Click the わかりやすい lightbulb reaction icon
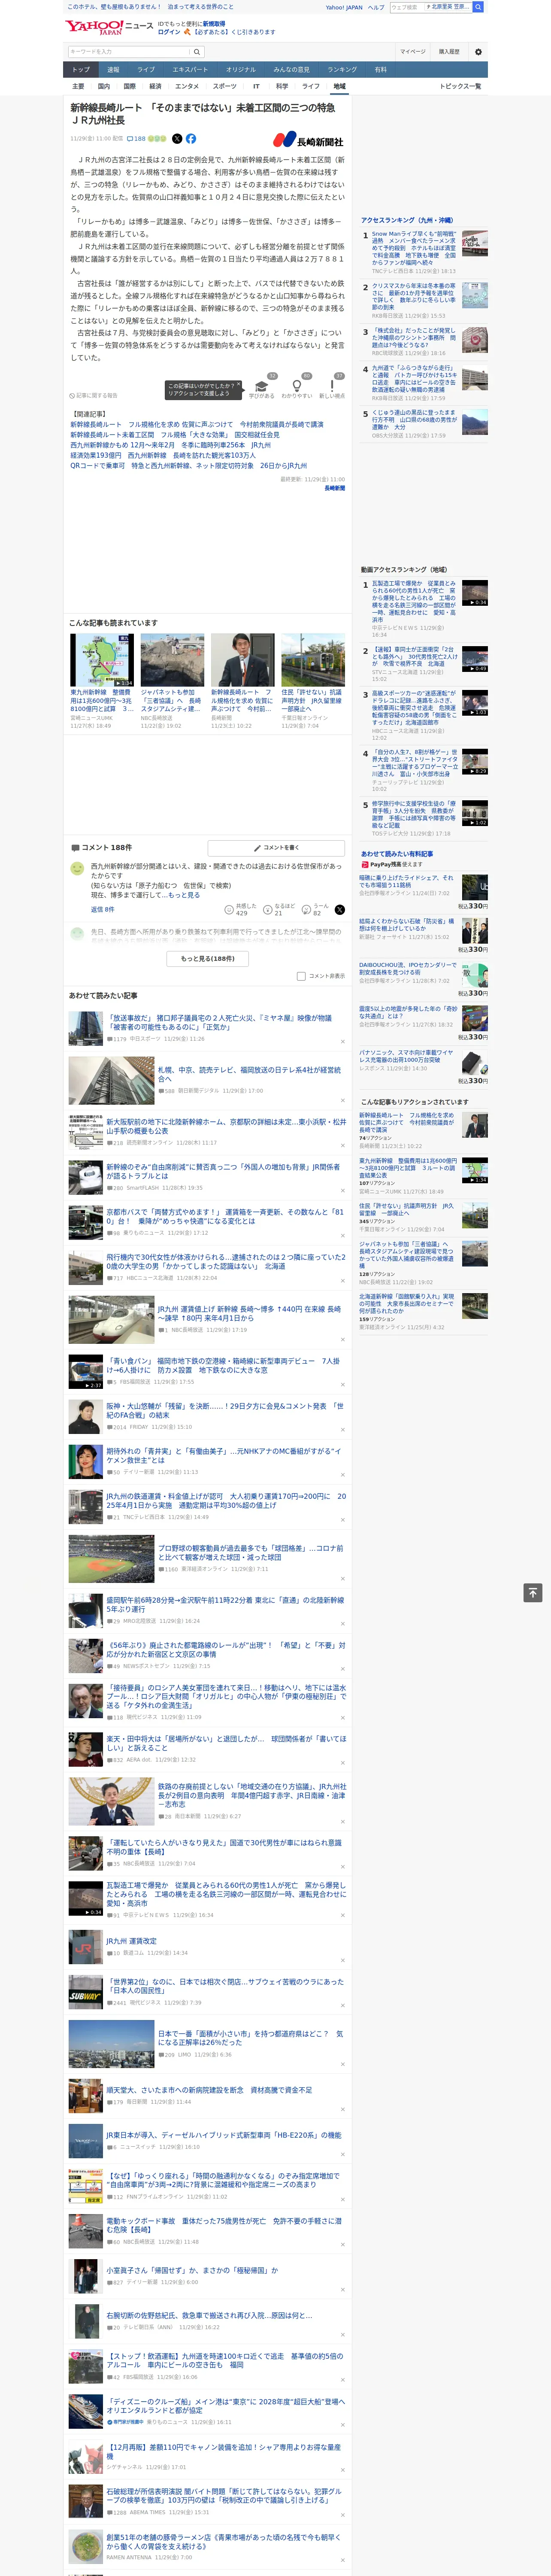 [x=296, y=386]
